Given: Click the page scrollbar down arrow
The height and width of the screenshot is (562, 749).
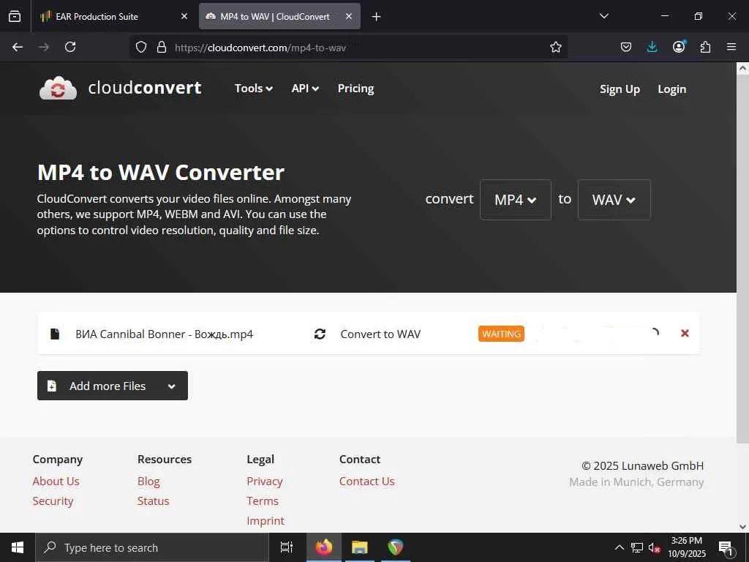Looking at the screenshot, I should [742, 527].
